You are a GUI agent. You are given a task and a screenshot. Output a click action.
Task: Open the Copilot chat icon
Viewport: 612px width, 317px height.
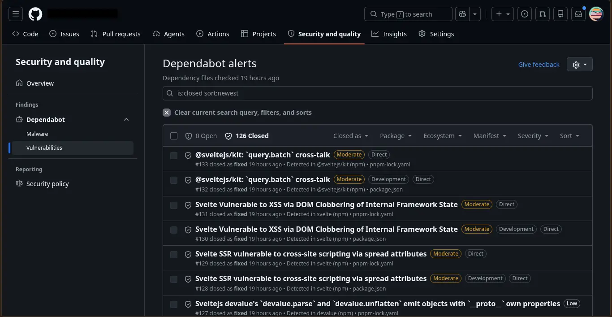[462, 14]
